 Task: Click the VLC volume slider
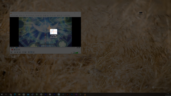[x=76, y=53]
